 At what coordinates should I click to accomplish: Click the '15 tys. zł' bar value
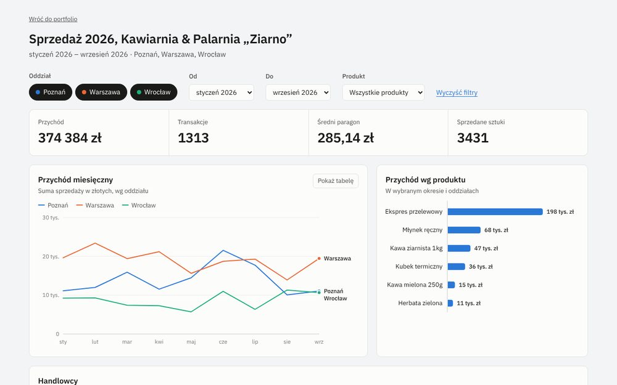(471, 285)
